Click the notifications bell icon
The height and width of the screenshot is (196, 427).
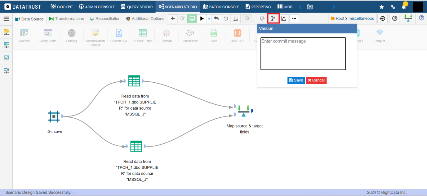[x=404, y=7]
